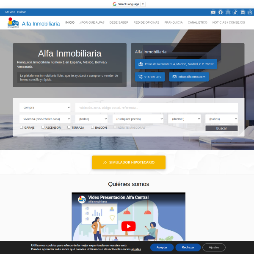
Task: Open the Instagram social icon
Action: (228, 12)
